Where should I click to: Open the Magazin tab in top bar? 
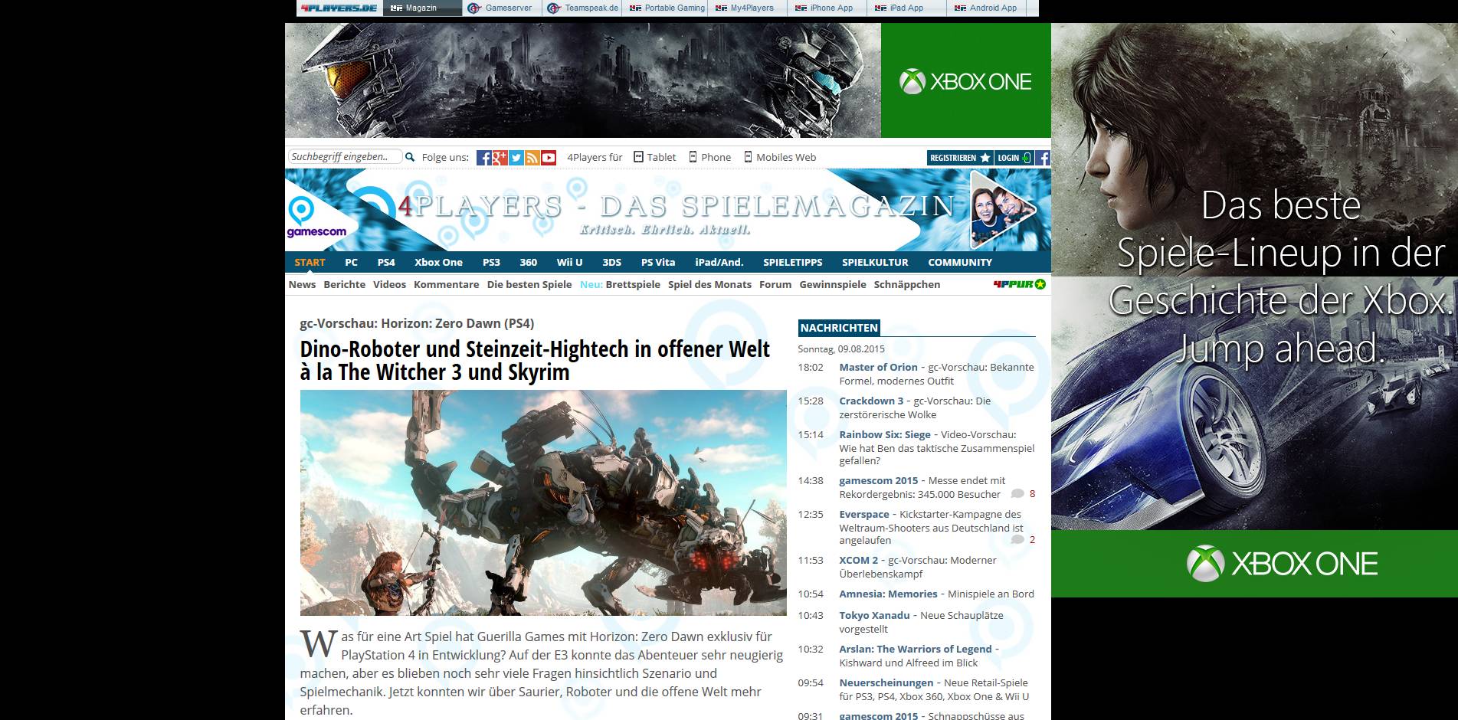click(421, 8)
